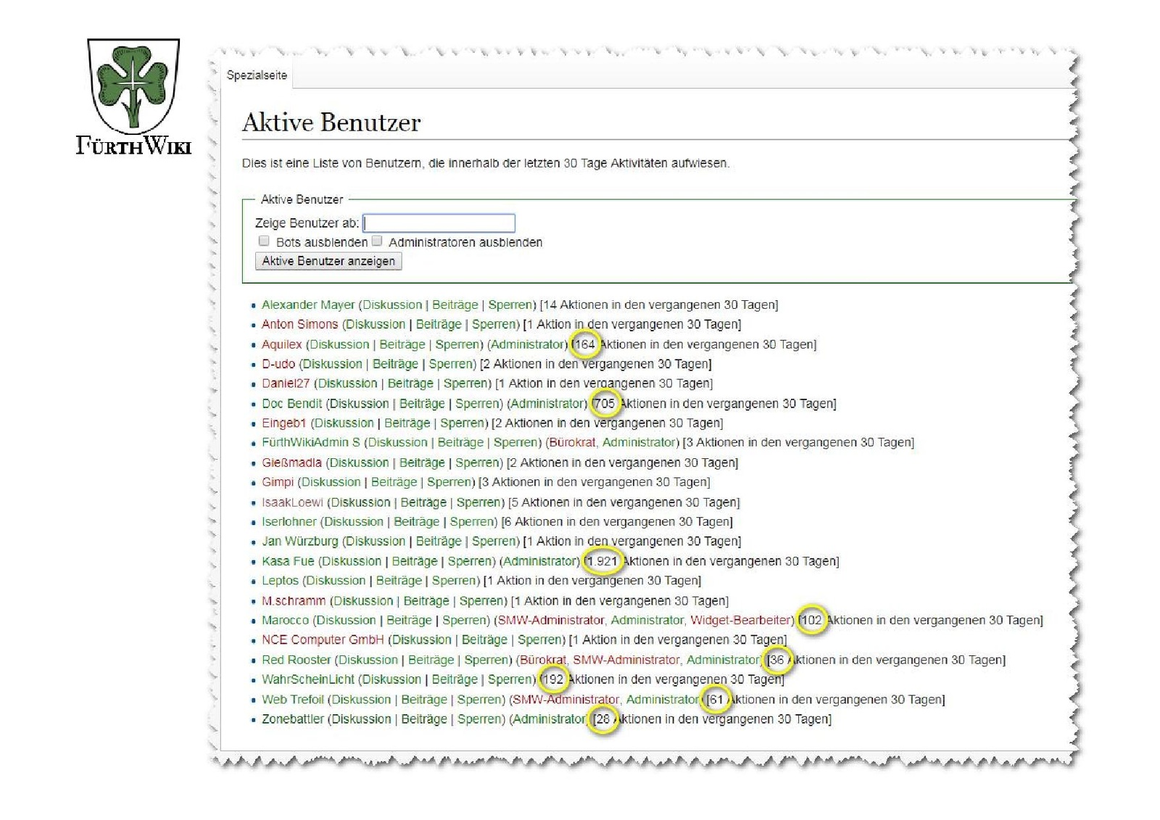1160x820 pixels.
Task: Open Anton Simons' Diskussion page
Action: (375, 324)
